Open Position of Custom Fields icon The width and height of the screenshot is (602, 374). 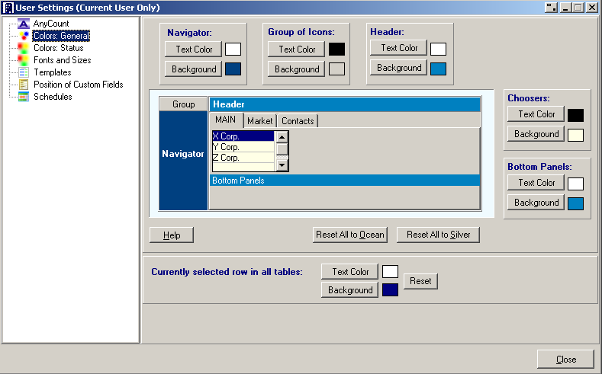pyautogui.click(x=24, y=85)
